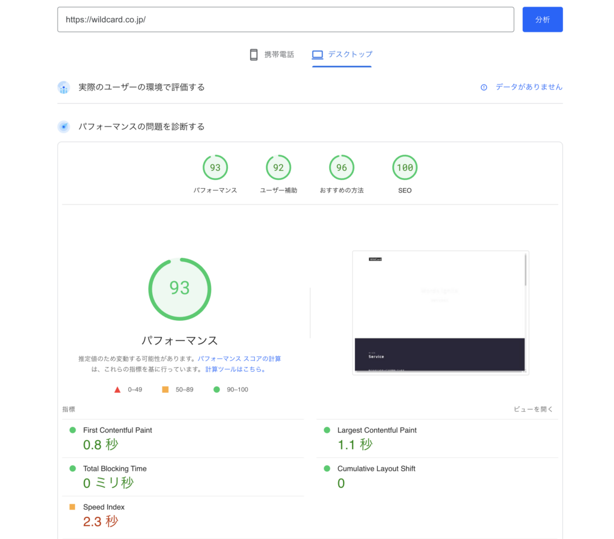Click the Largest Contentful Paint label
Screen dimensions: 614x539
(377, 430)
